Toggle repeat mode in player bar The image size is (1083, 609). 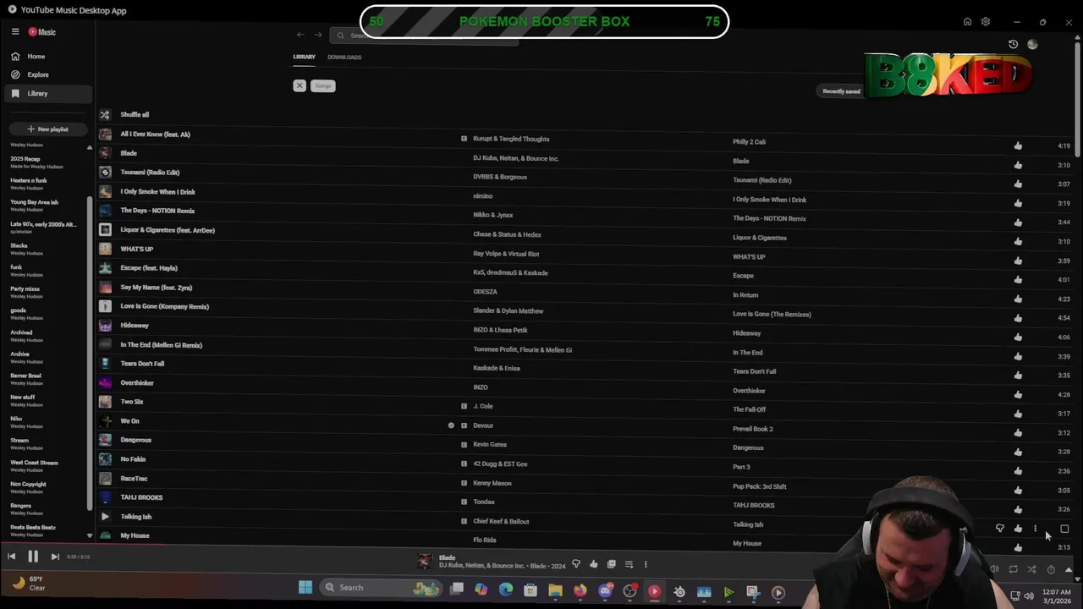coord(1014,569)
